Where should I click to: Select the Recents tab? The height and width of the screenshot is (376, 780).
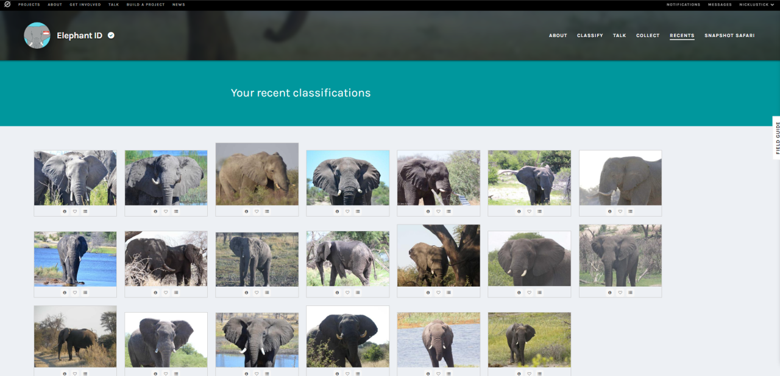pyautogui.click(x=682, y=35)
